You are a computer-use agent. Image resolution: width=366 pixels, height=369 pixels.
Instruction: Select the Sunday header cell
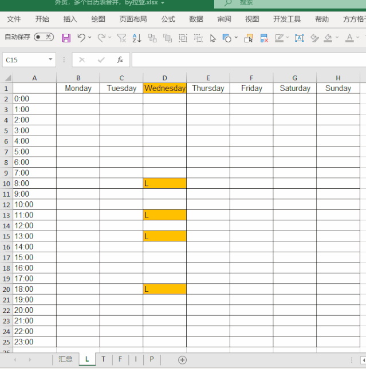[338, 88]
